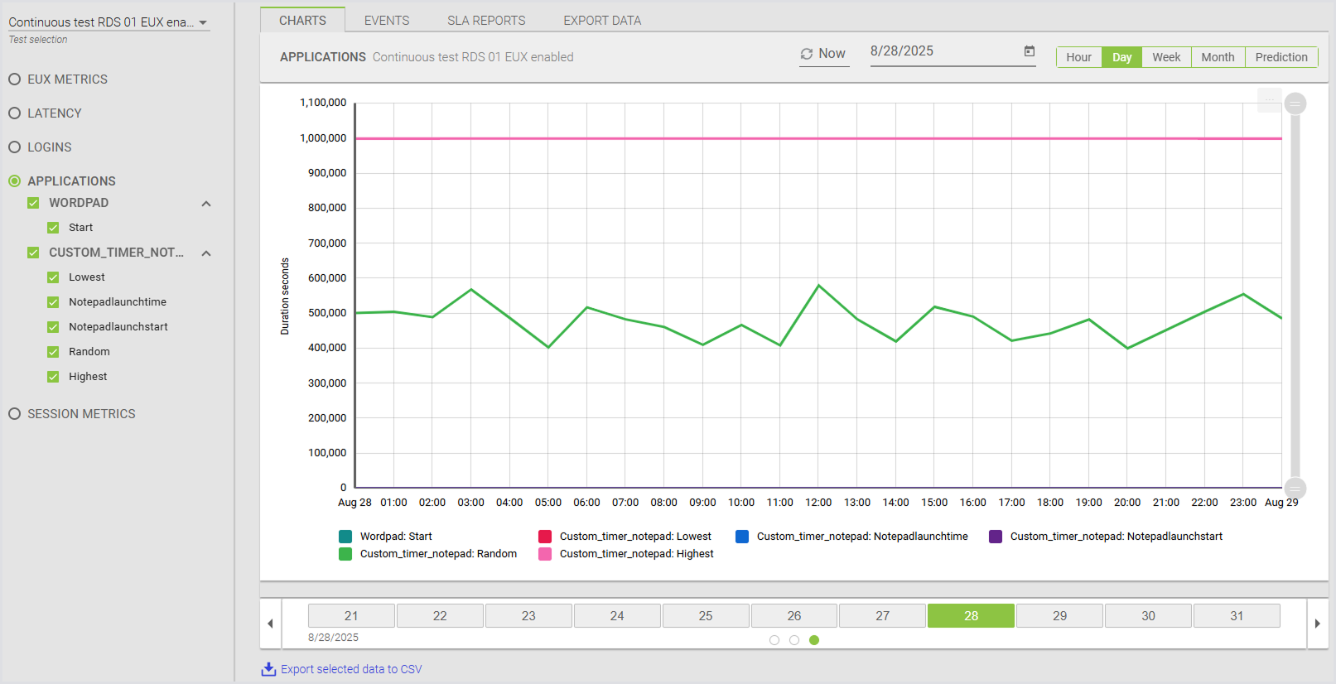Click the top vertical zoom slider handle
The width and height of the screenshot is (1336, 684).
coord(1295,104)
